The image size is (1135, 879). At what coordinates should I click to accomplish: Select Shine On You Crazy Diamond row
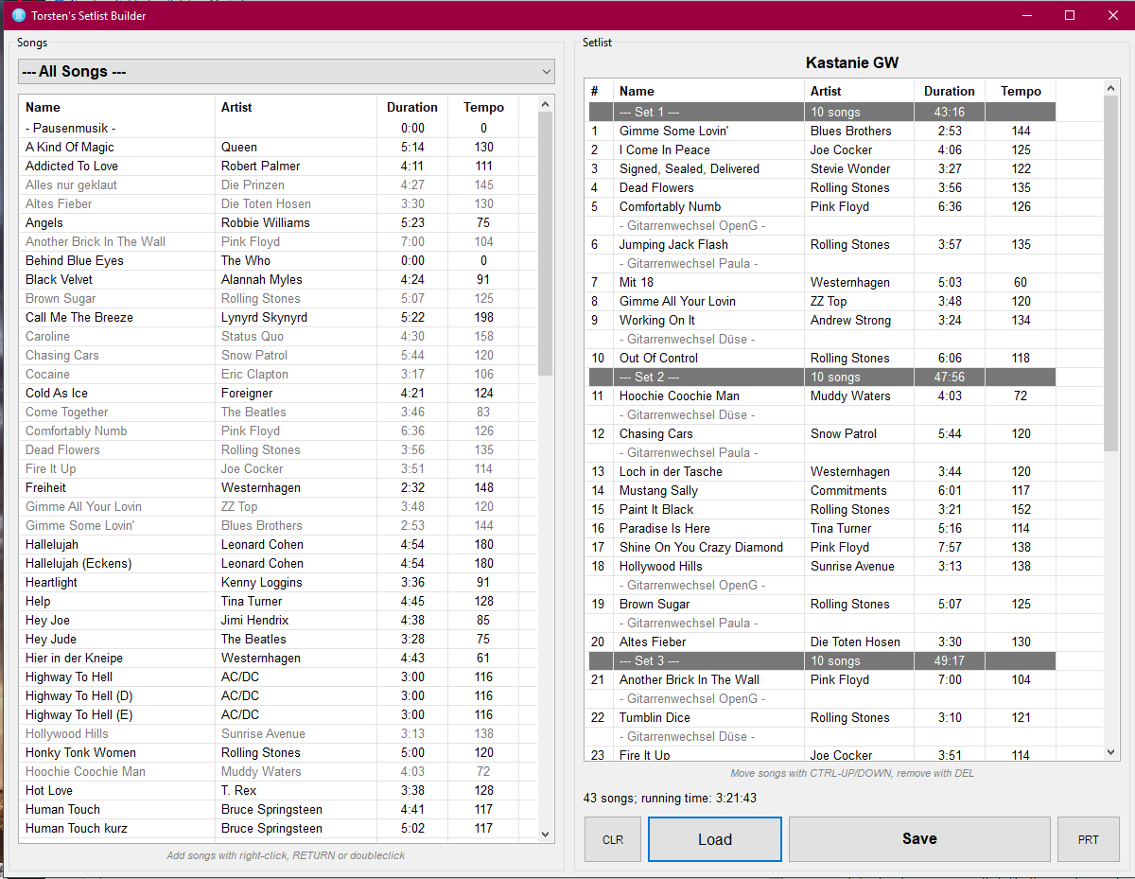(x=701, y=547)
